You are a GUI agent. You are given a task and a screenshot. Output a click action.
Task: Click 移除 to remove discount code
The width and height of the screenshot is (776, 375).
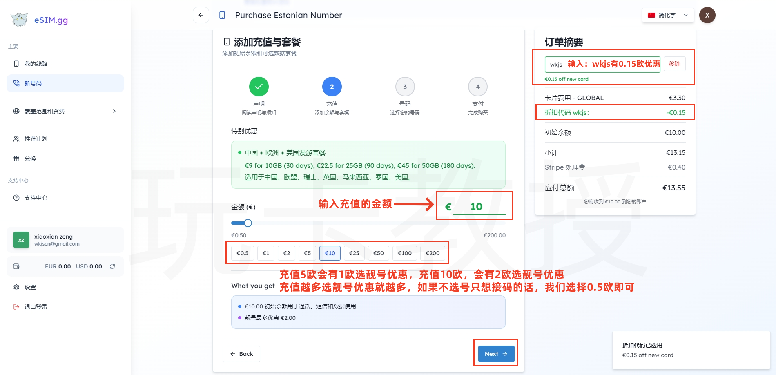[675, 64]
